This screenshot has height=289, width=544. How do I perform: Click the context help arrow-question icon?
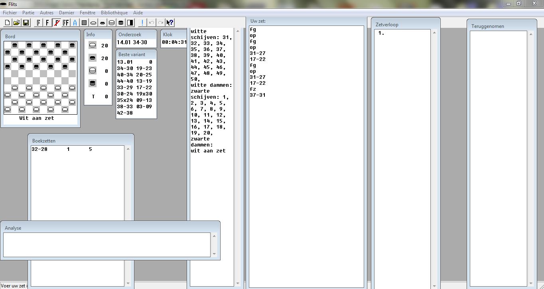tap(170, 23)
